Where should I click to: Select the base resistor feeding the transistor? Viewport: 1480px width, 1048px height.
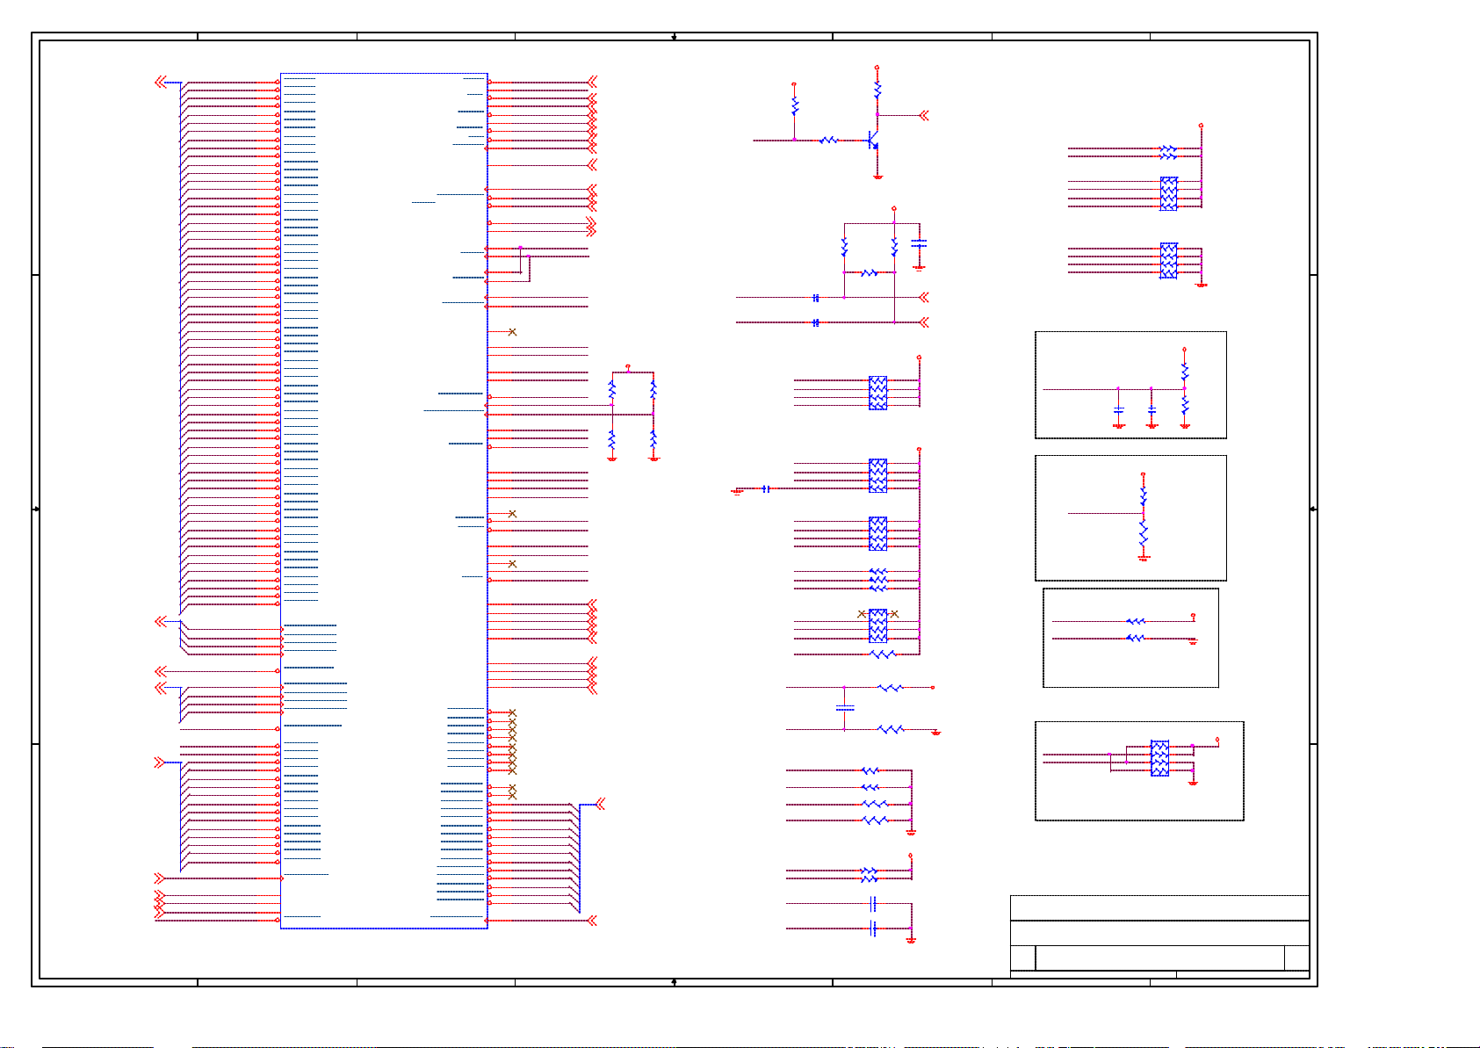[828, 140]
